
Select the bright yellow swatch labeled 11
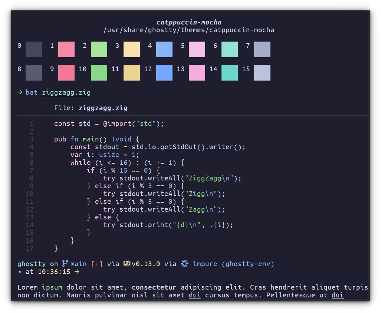pyautogui.click(x=132, y=73)
